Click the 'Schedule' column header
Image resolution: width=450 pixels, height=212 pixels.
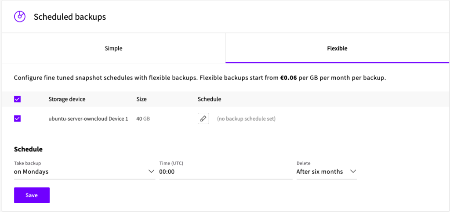point(209,99)
